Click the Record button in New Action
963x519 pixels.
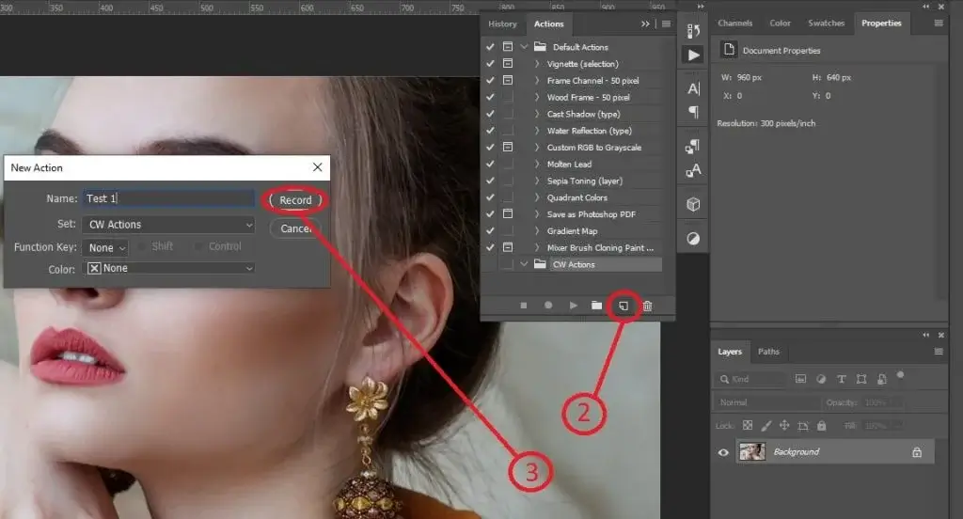(295, 200)
